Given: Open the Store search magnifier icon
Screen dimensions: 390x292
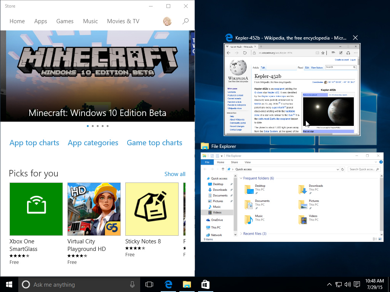Looking at the screenshot, I should tap(185, 21).
